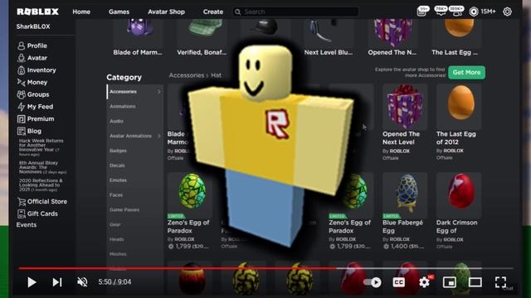Open the 8th Annual Bloxy Awards post

click(x=42, y=167)
